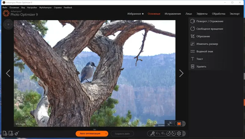The width and height of the screenshot is (245, 139).
Task: Click the double undo-all arrow
Action: [163, 134]
